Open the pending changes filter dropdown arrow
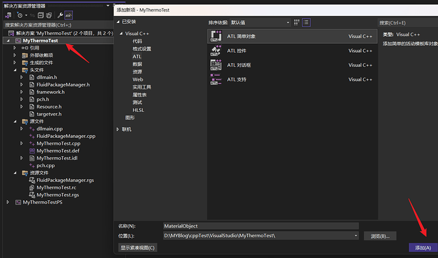Screen dimensions: 438x258 point(26,15)
